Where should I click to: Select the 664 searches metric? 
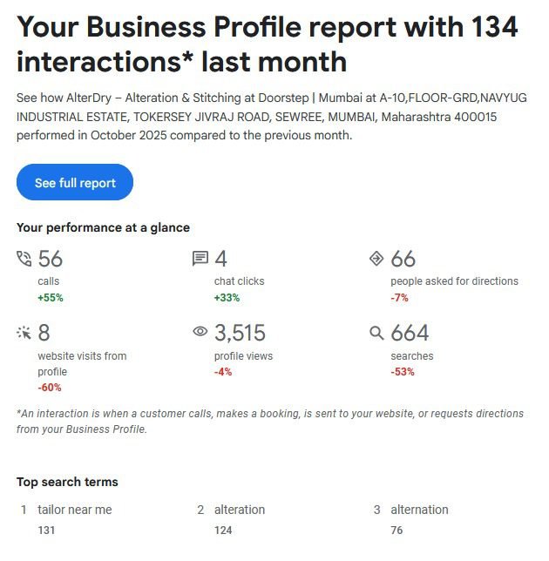coord(410,333)
